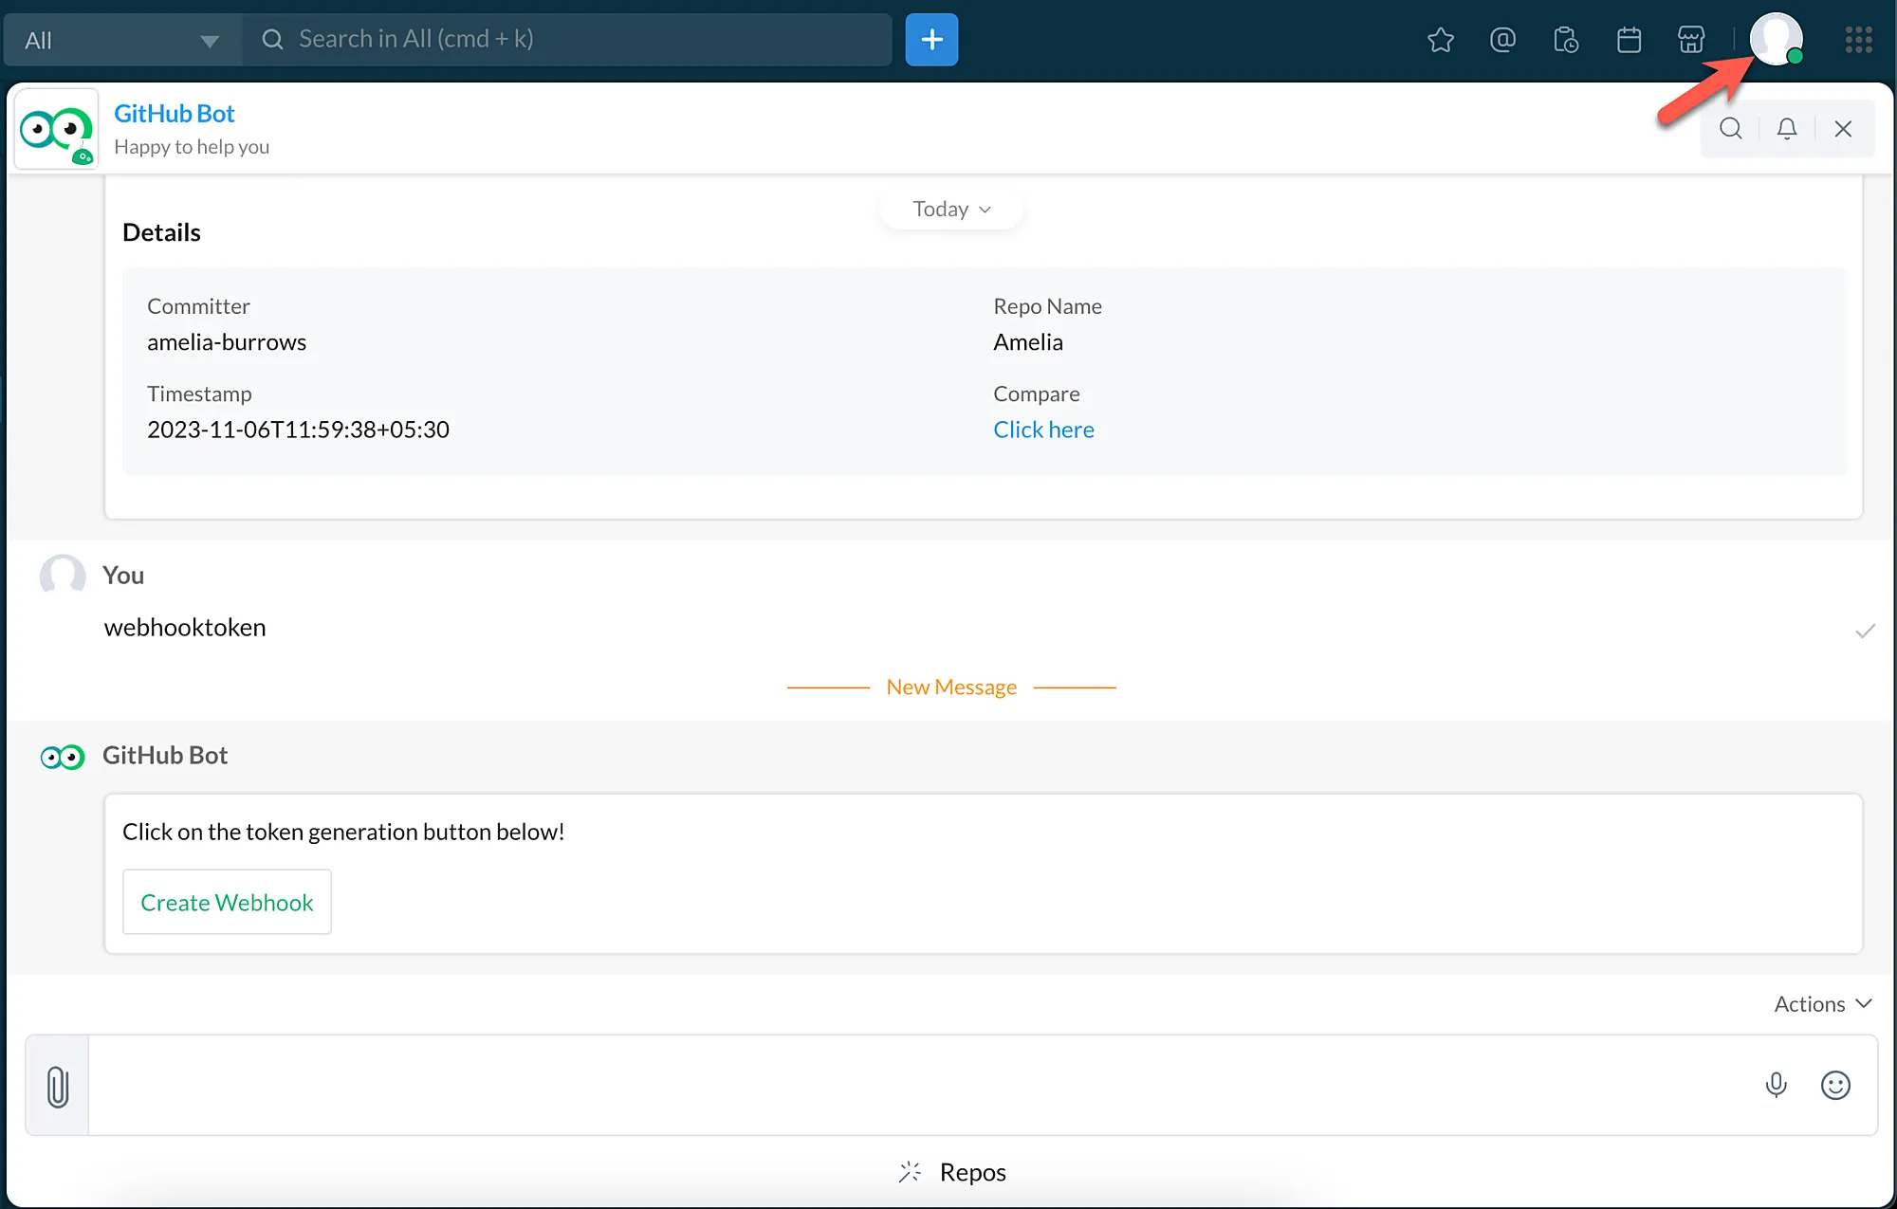Expand the Today date dropdown
The height and width of the screenshot is (1209, 1897).
tap(951, 209)
